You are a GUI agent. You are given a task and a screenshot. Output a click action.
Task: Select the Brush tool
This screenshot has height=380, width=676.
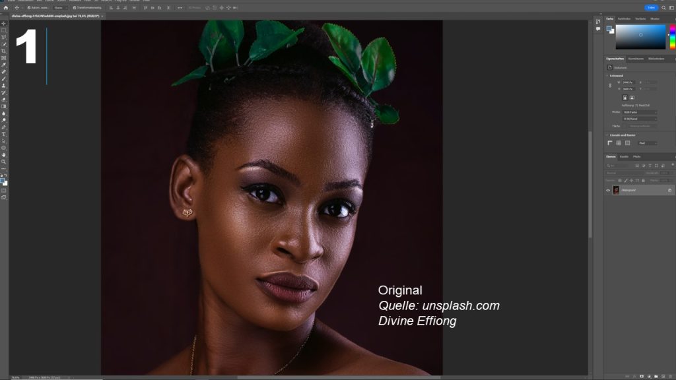point(4,79)
